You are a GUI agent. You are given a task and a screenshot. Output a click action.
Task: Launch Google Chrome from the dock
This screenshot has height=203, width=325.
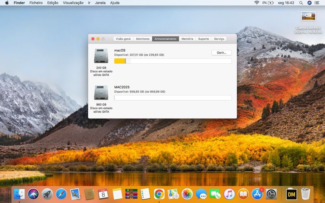tap(159, 194)
